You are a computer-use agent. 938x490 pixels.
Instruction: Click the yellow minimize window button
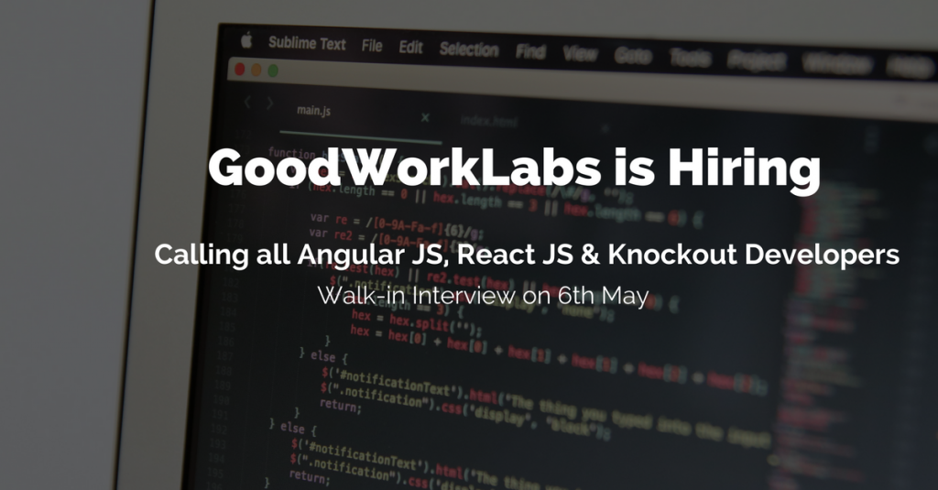pyautogui.click(x=256, y=70)
